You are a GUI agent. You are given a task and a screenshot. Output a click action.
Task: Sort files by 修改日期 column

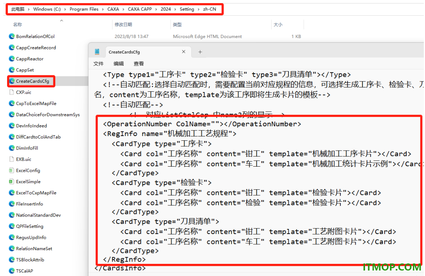pos(124,25)
